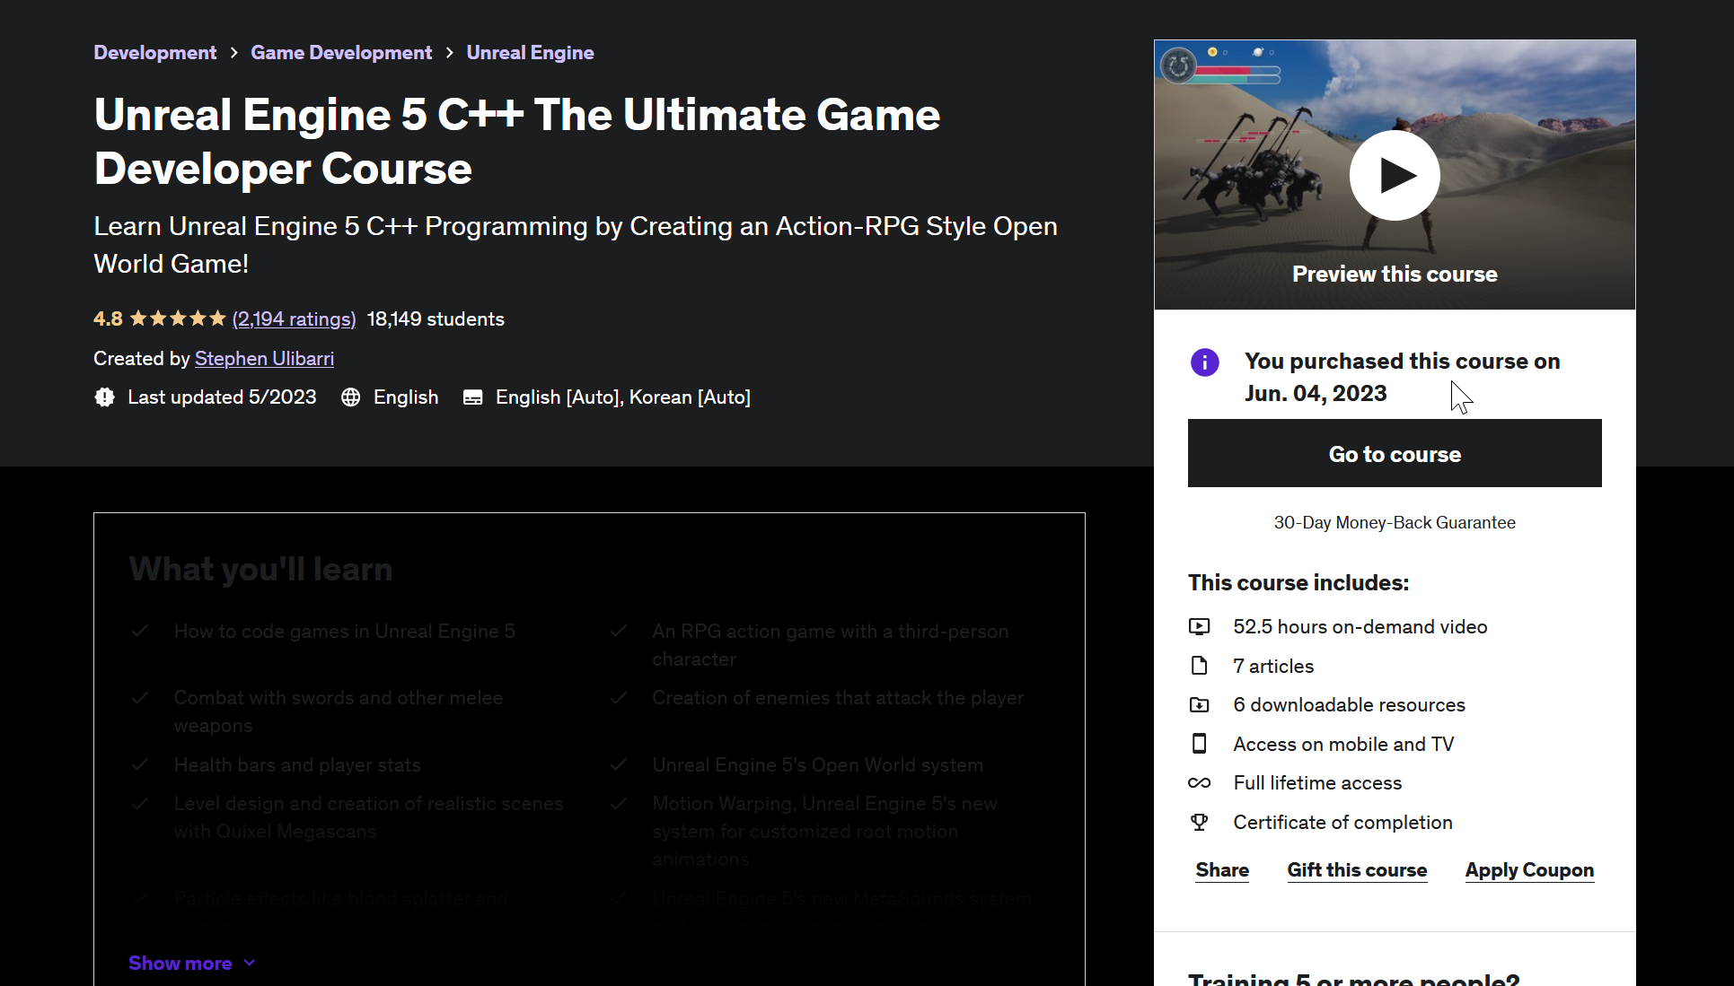Click Apply Coupon
This screenshot has height=986, width=1734.
(x=1529, y=870)
